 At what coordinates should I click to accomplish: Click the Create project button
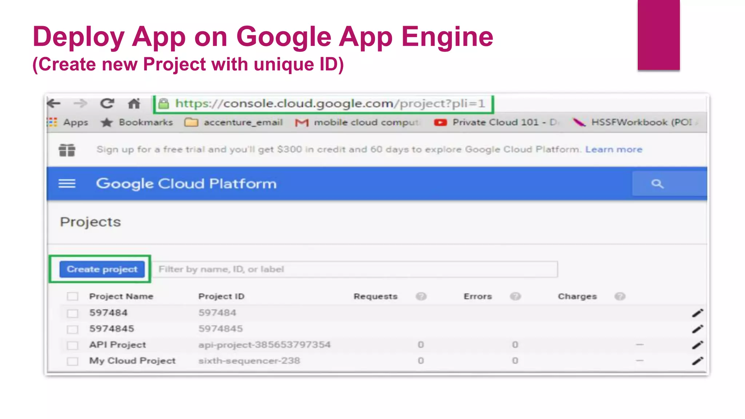coord(102,269)
